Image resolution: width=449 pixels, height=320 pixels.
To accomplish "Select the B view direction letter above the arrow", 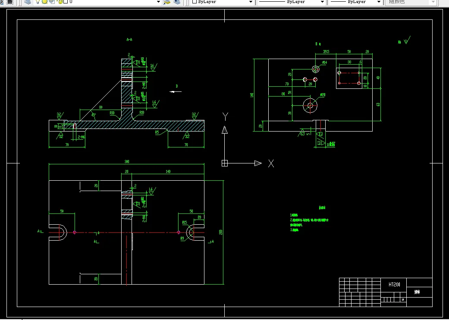I will [177, 86].
